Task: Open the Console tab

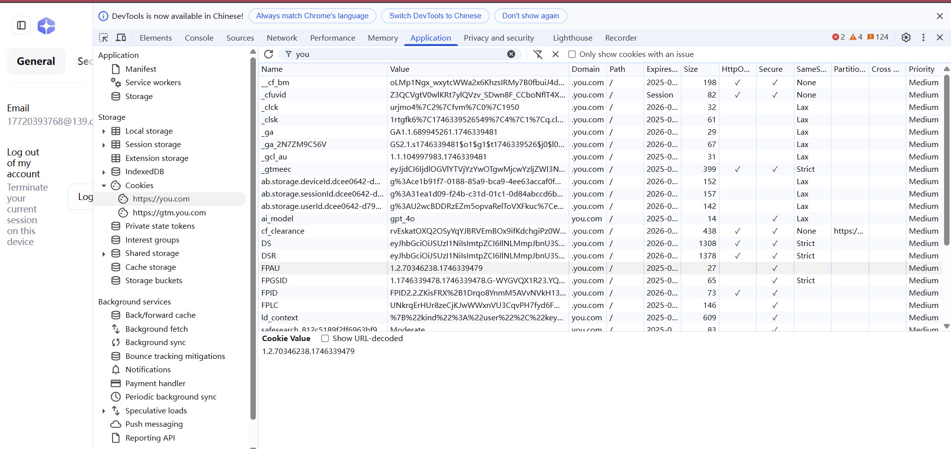Action: pos(199,38)
